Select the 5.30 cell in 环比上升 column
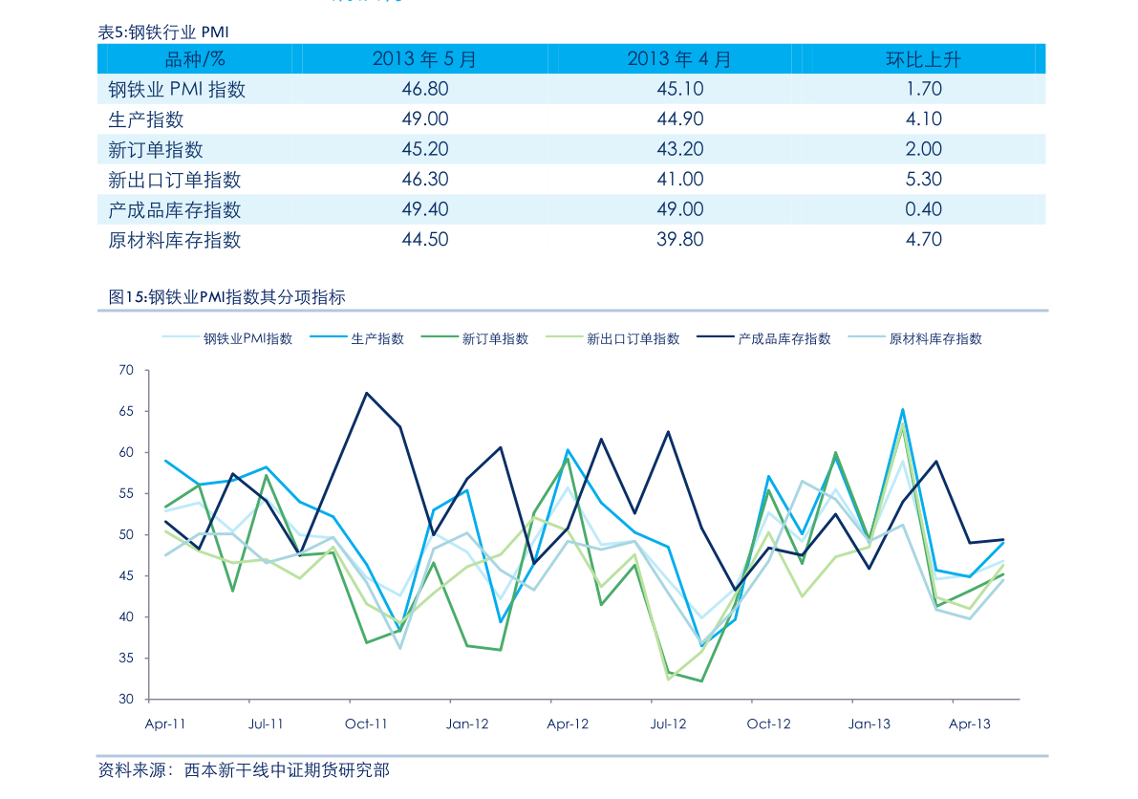The width and height of the screenshot is (1138, 799). 923,180
